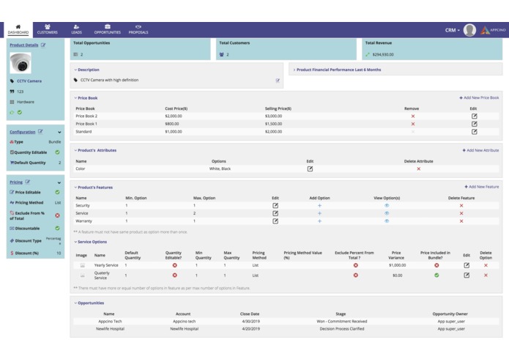Image resolution: width=509 pixels, height=362 pixels.
Task: Switch to the Leads tab
Action: tap(76, 29)
